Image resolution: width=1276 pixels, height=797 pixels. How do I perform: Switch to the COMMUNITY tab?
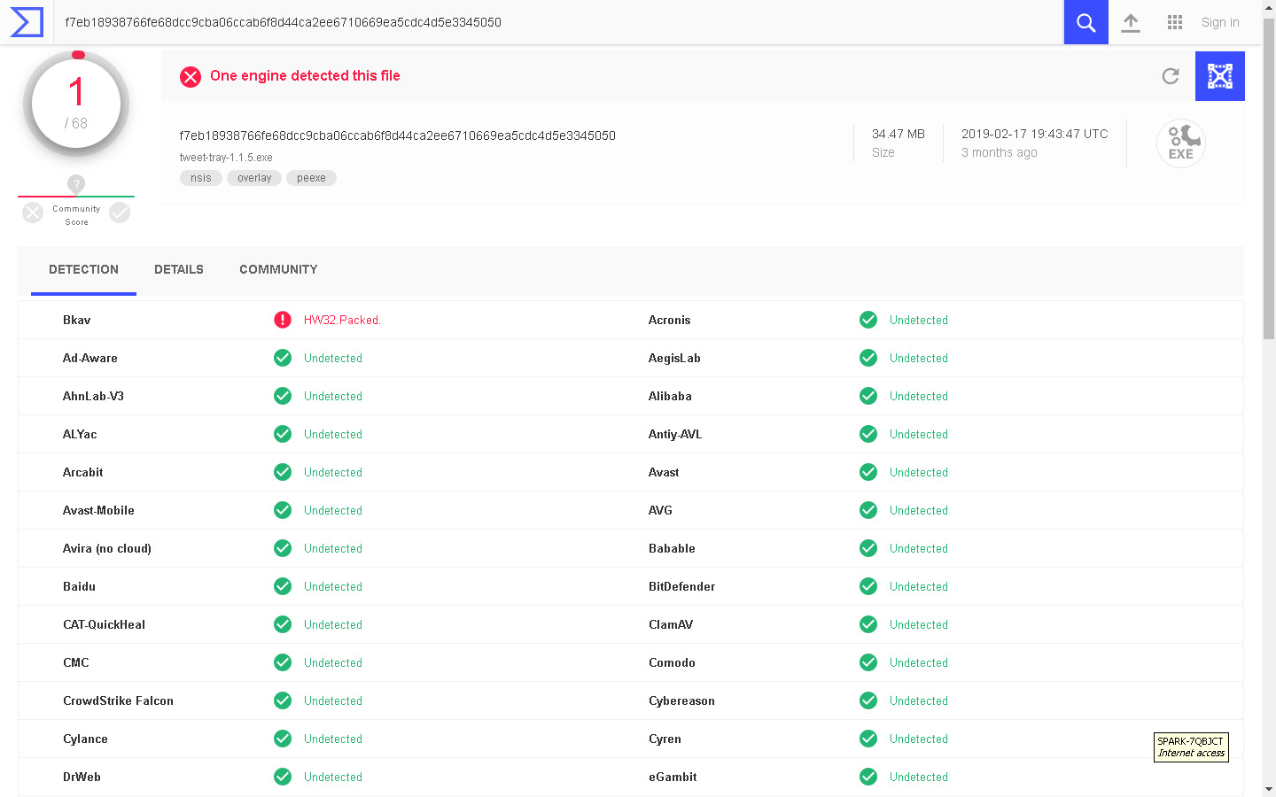coord(278,270)
